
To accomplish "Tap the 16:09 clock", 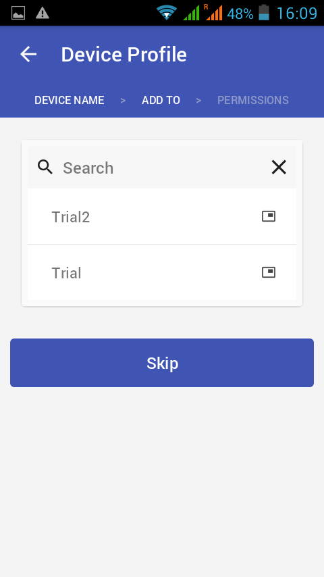I will [x=296, y=14].
